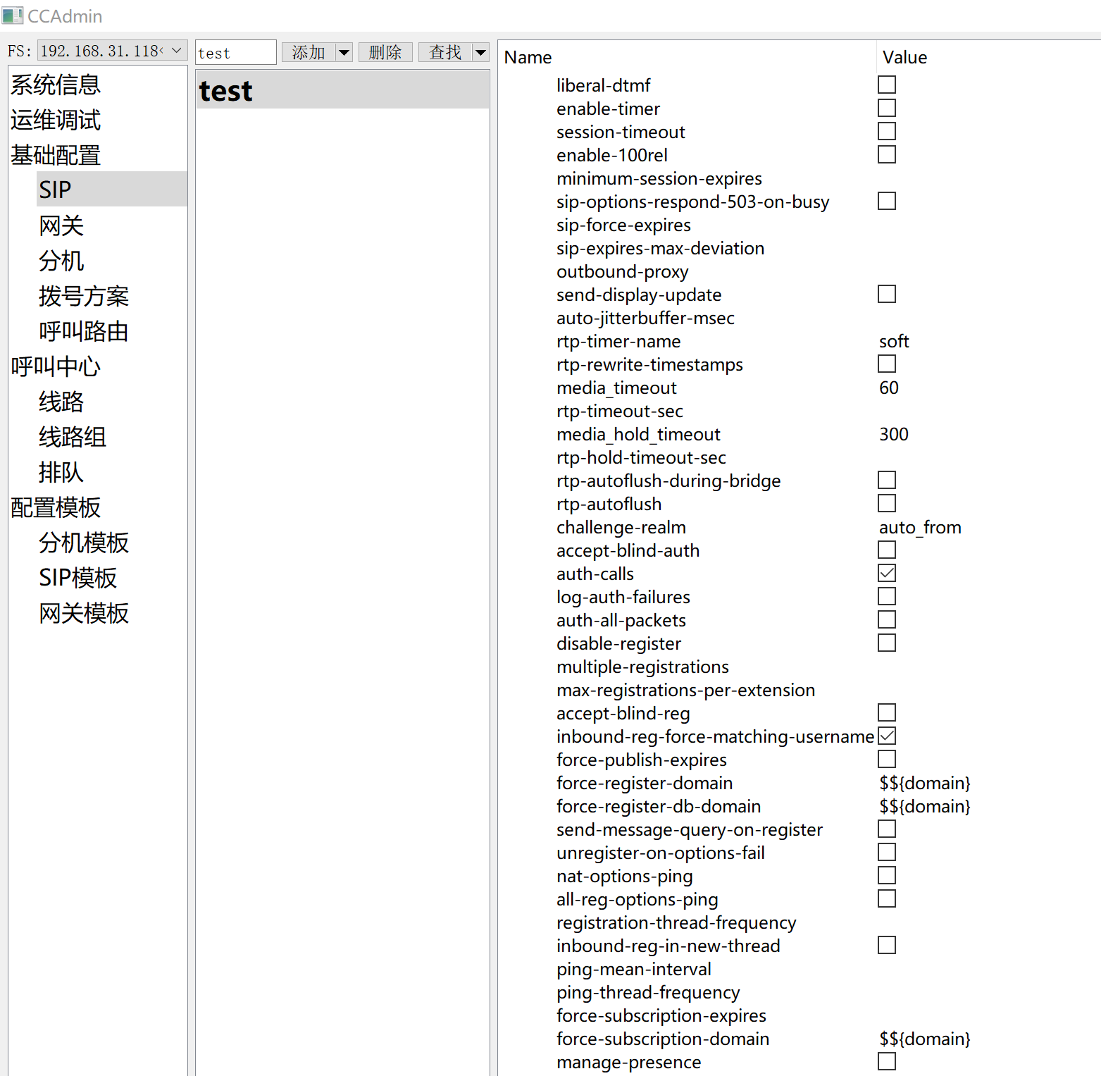Toggle the accept-blind-auth checkbox
Viewport: 1101px width, 1076px height.
click(x=887, y=550)
